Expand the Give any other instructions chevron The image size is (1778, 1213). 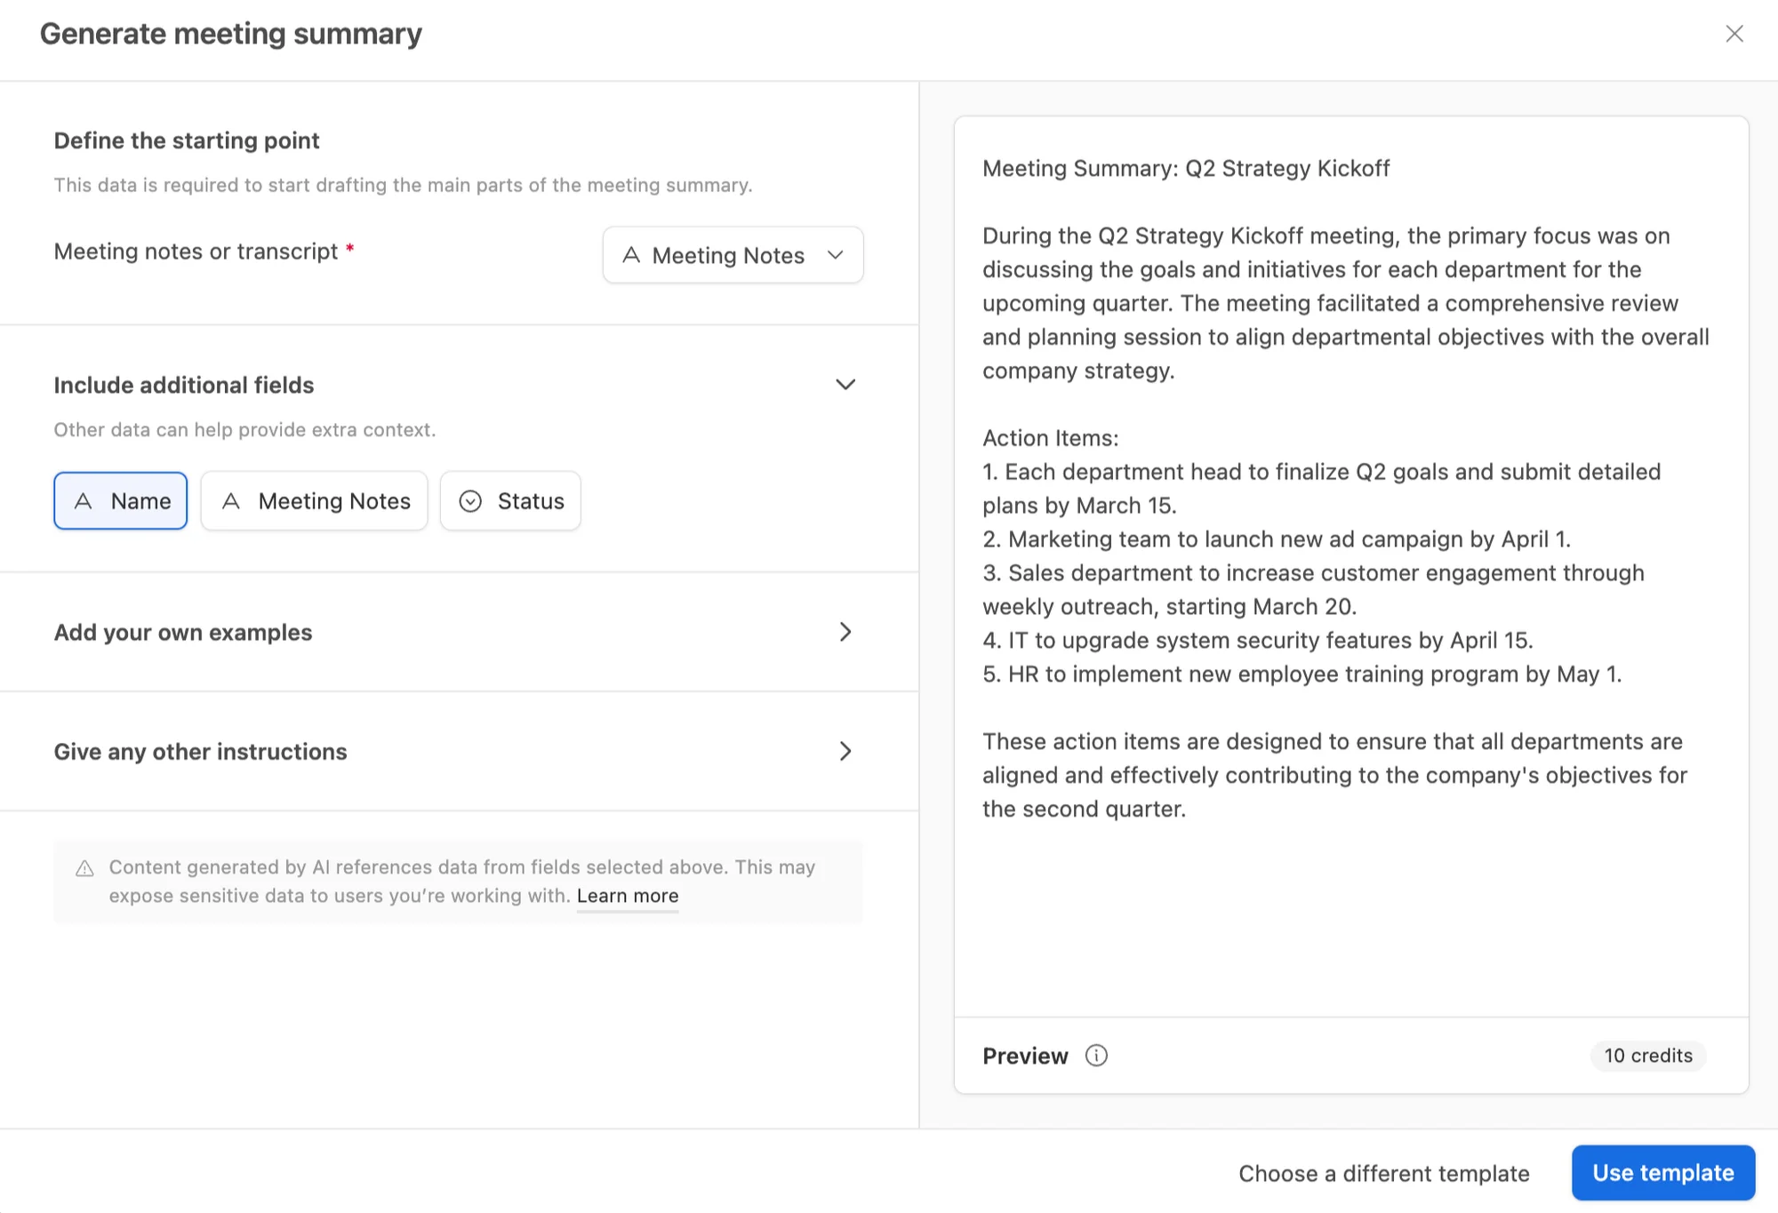tap(845, 752)
